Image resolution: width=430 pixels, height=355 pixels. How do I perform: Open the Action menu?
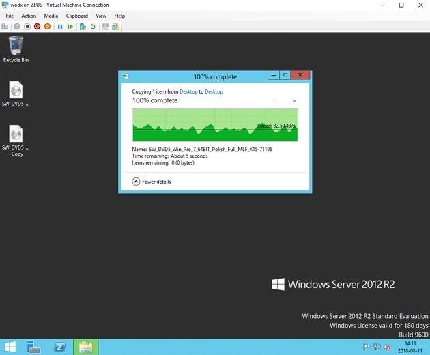(x=29, y=16)
